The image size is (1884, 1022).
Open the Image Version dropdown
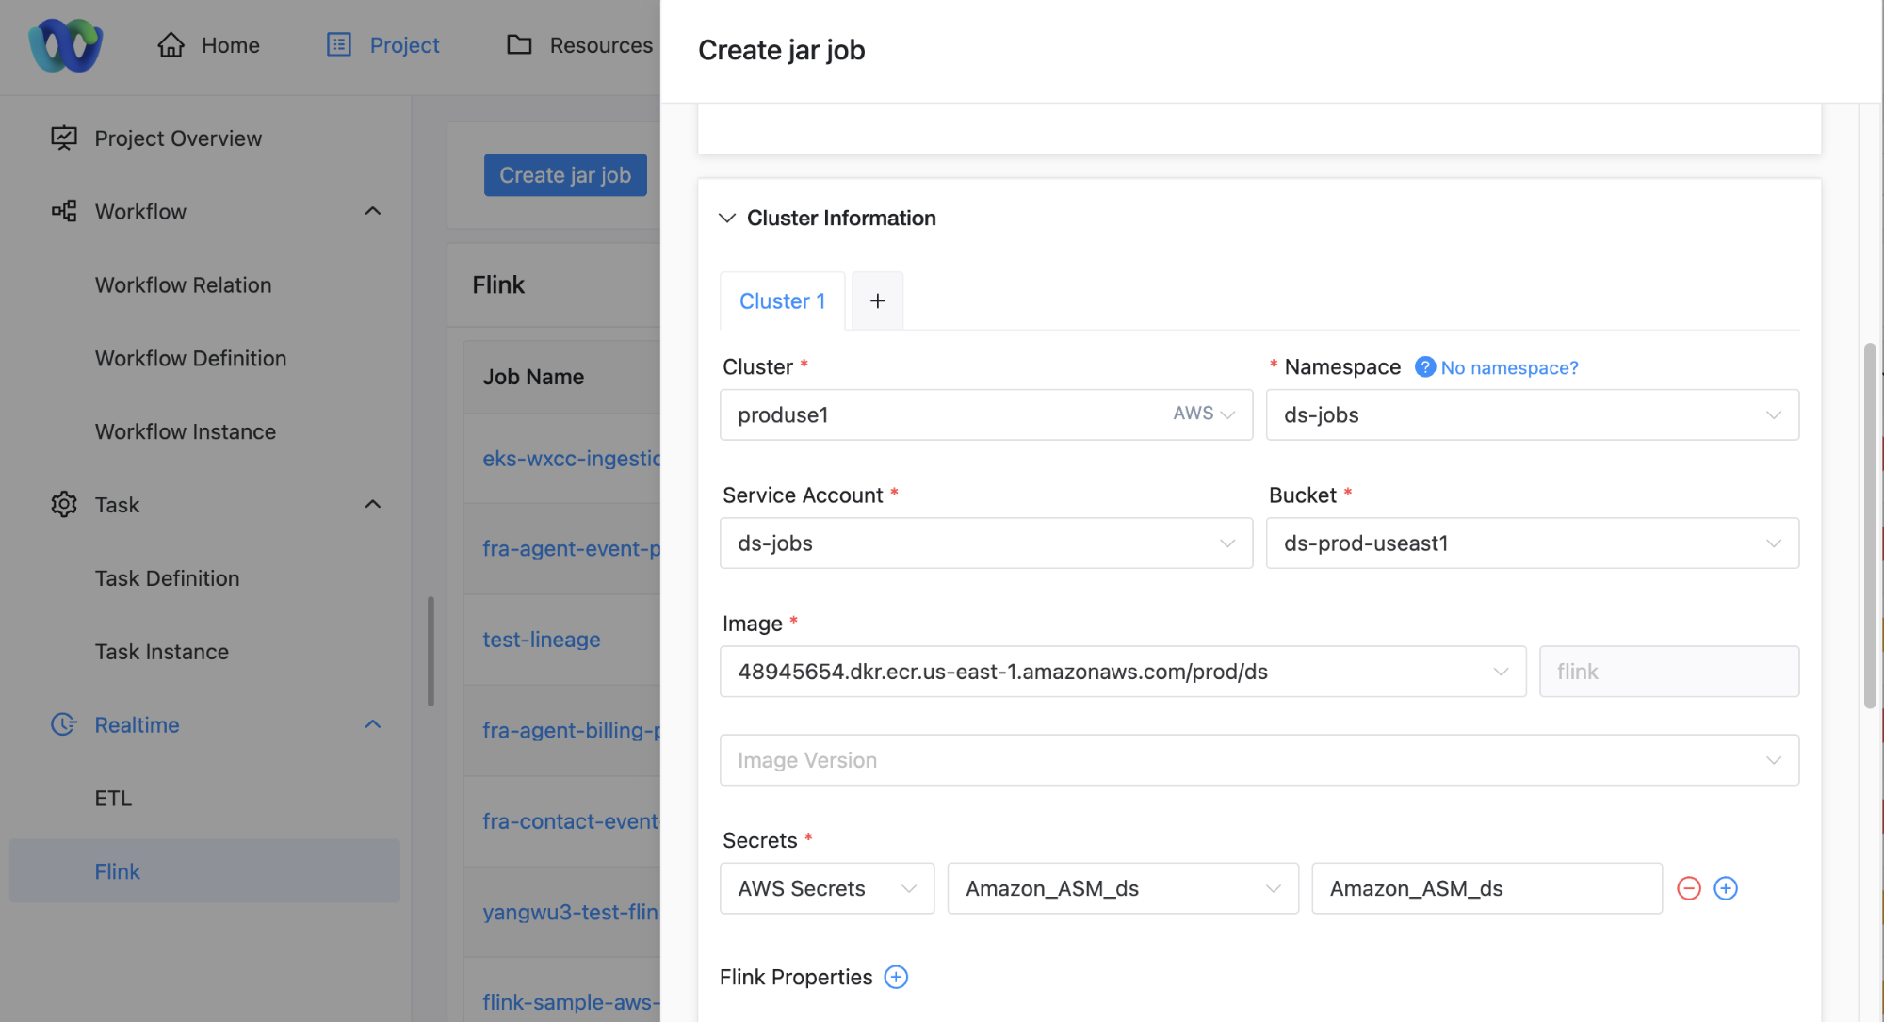click(1259, 760)
